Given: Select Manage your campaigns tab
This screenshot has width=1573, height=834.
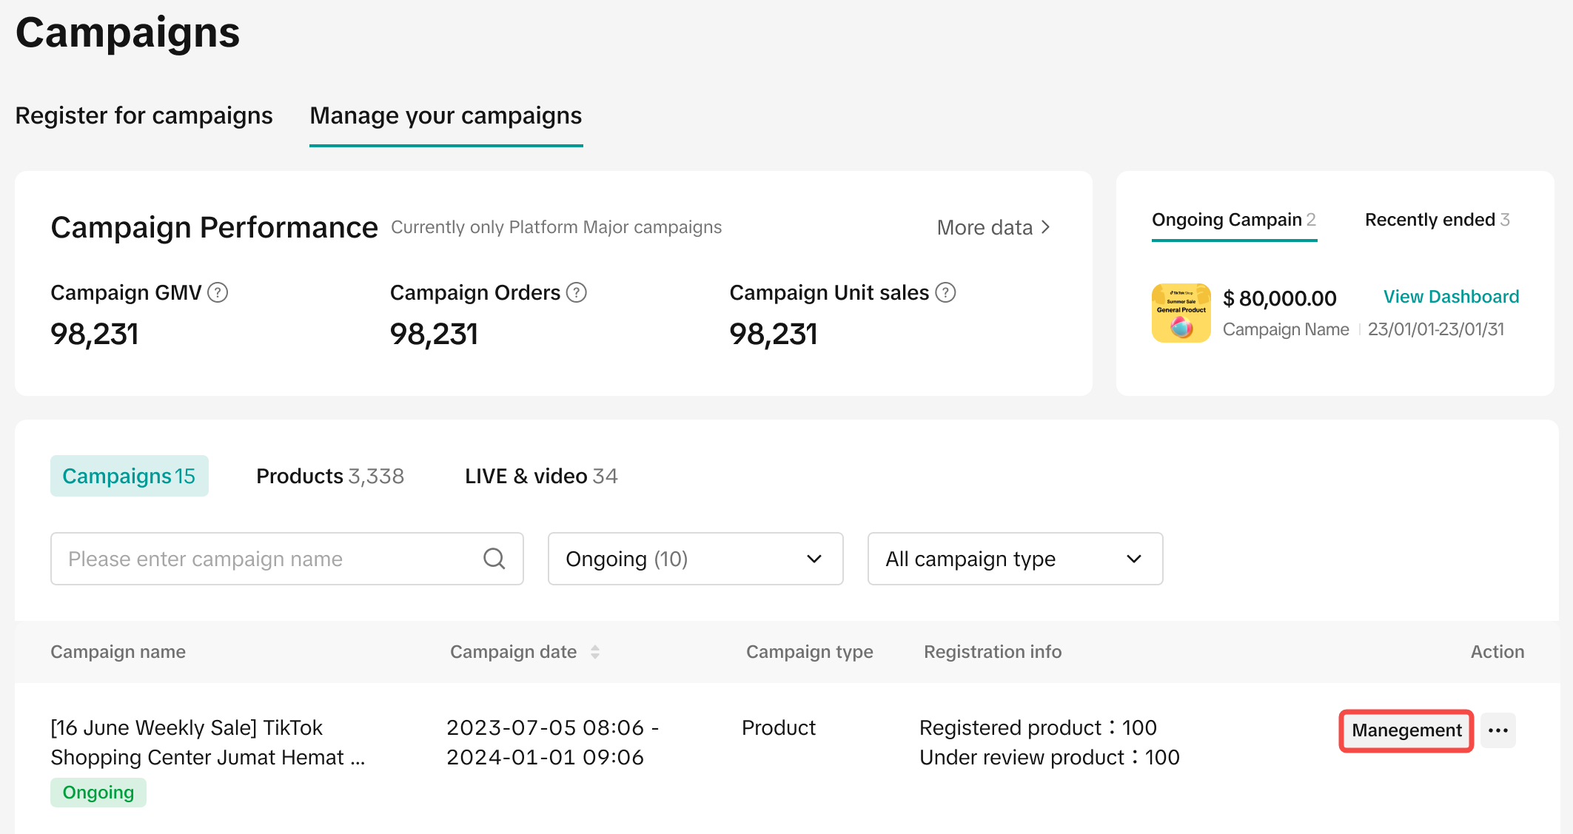Looking at the screenshot, I should pyautogui.click(x=446, y=115).
